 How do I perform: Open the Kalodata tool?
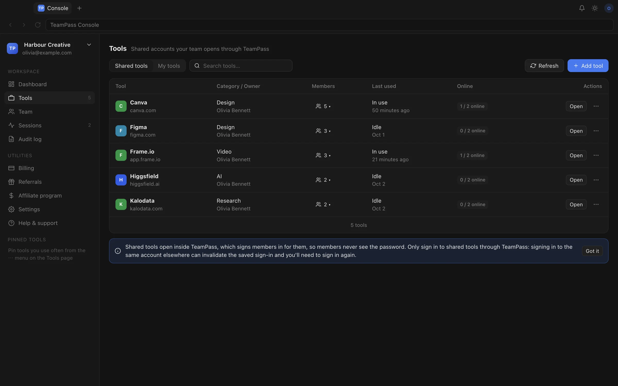(576, 205)
